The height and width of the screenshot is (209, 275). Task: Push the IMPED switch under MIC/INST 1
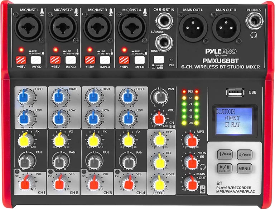36,60
